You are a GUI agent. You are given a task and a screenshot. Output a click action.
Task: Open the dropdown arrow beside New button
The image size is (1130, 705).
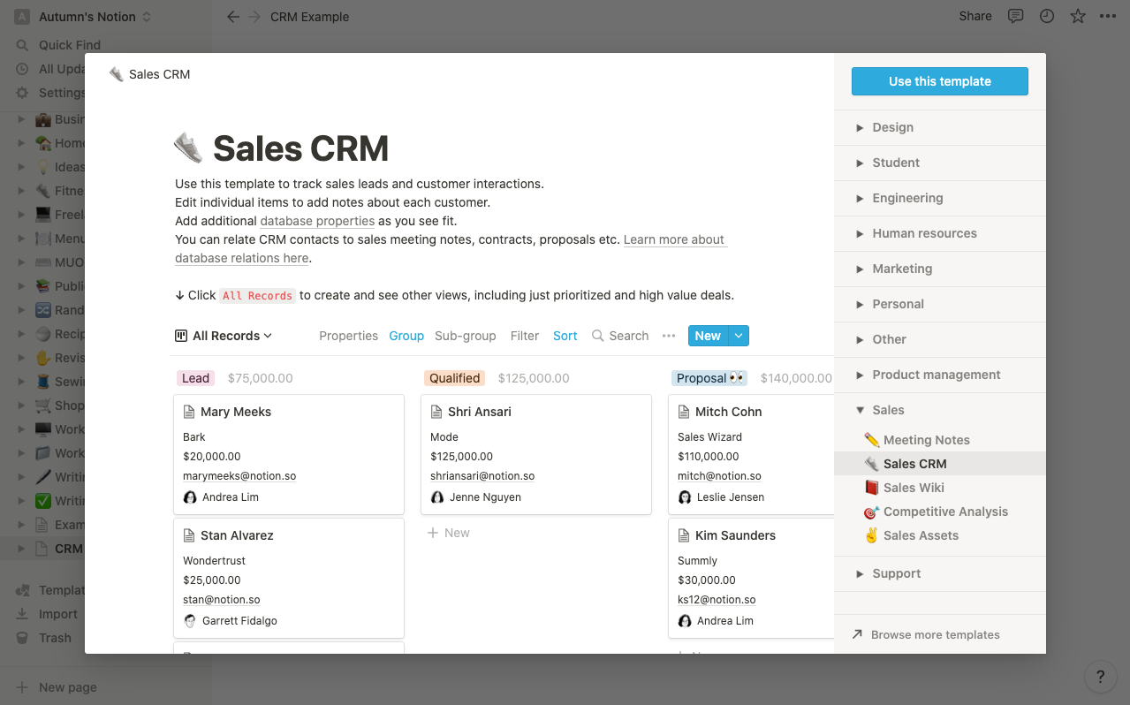point(739,336)
